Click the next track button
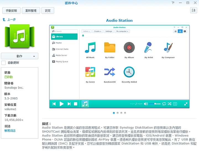The image size is (199, 151). [69, 104]
